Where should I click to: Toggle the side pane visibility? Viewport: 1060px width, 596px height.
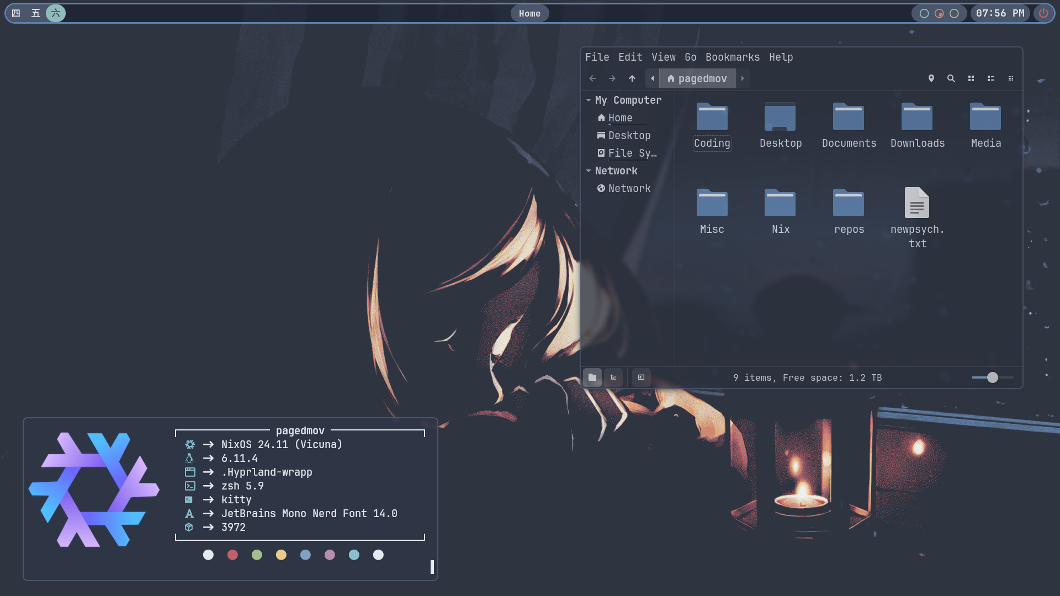click(x=641, y=377)
